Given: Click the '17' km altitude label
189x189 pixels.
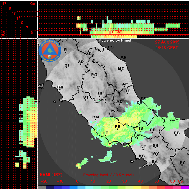Looking at the screenshot, I should point(4,4).
